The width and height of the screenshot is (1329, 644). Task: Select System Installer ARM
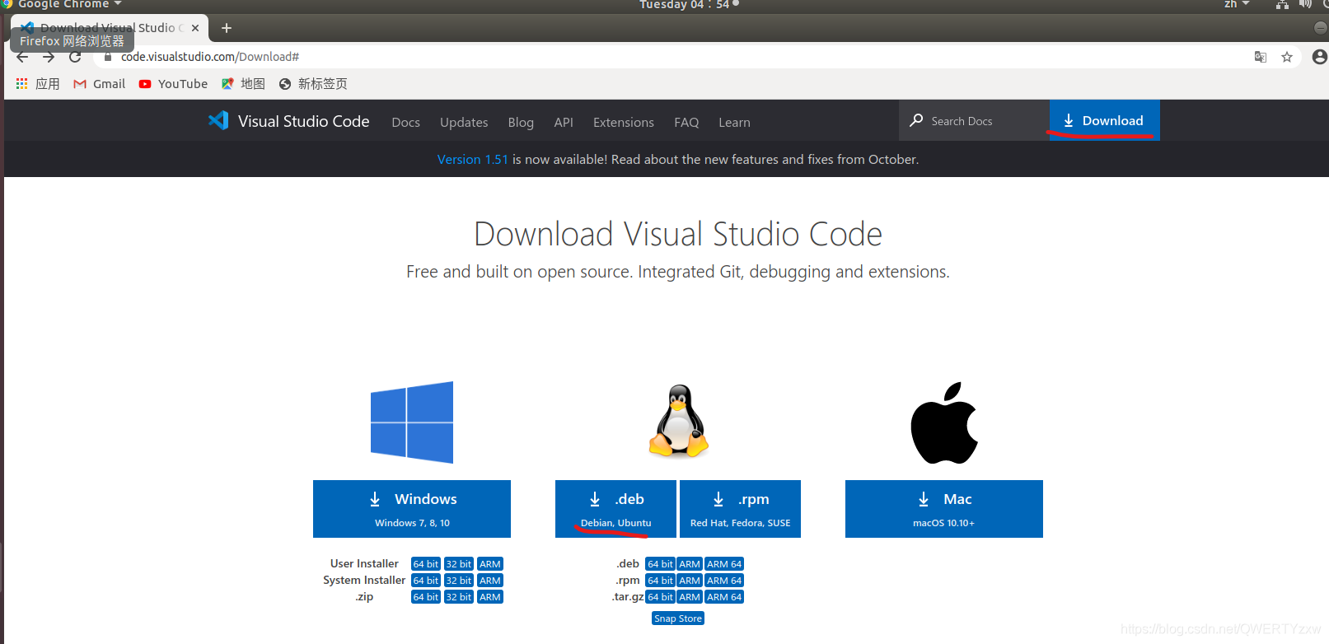coord(490,581)
